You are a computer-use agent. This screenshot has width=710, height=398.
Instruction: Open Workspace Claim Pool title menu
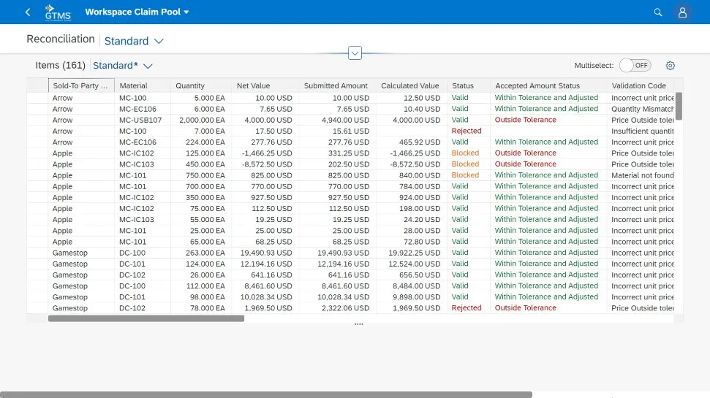point(137,12)
